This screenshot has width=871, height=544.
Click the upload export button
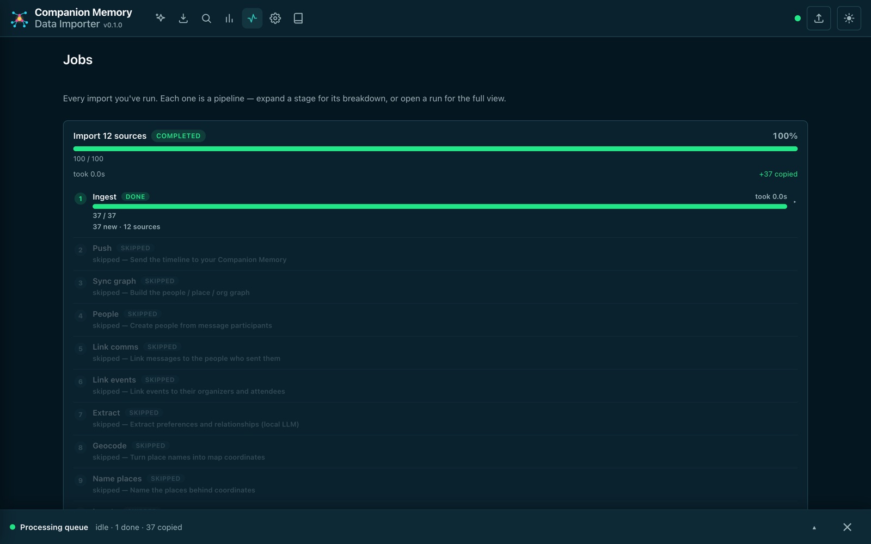(x=819, y=18)
